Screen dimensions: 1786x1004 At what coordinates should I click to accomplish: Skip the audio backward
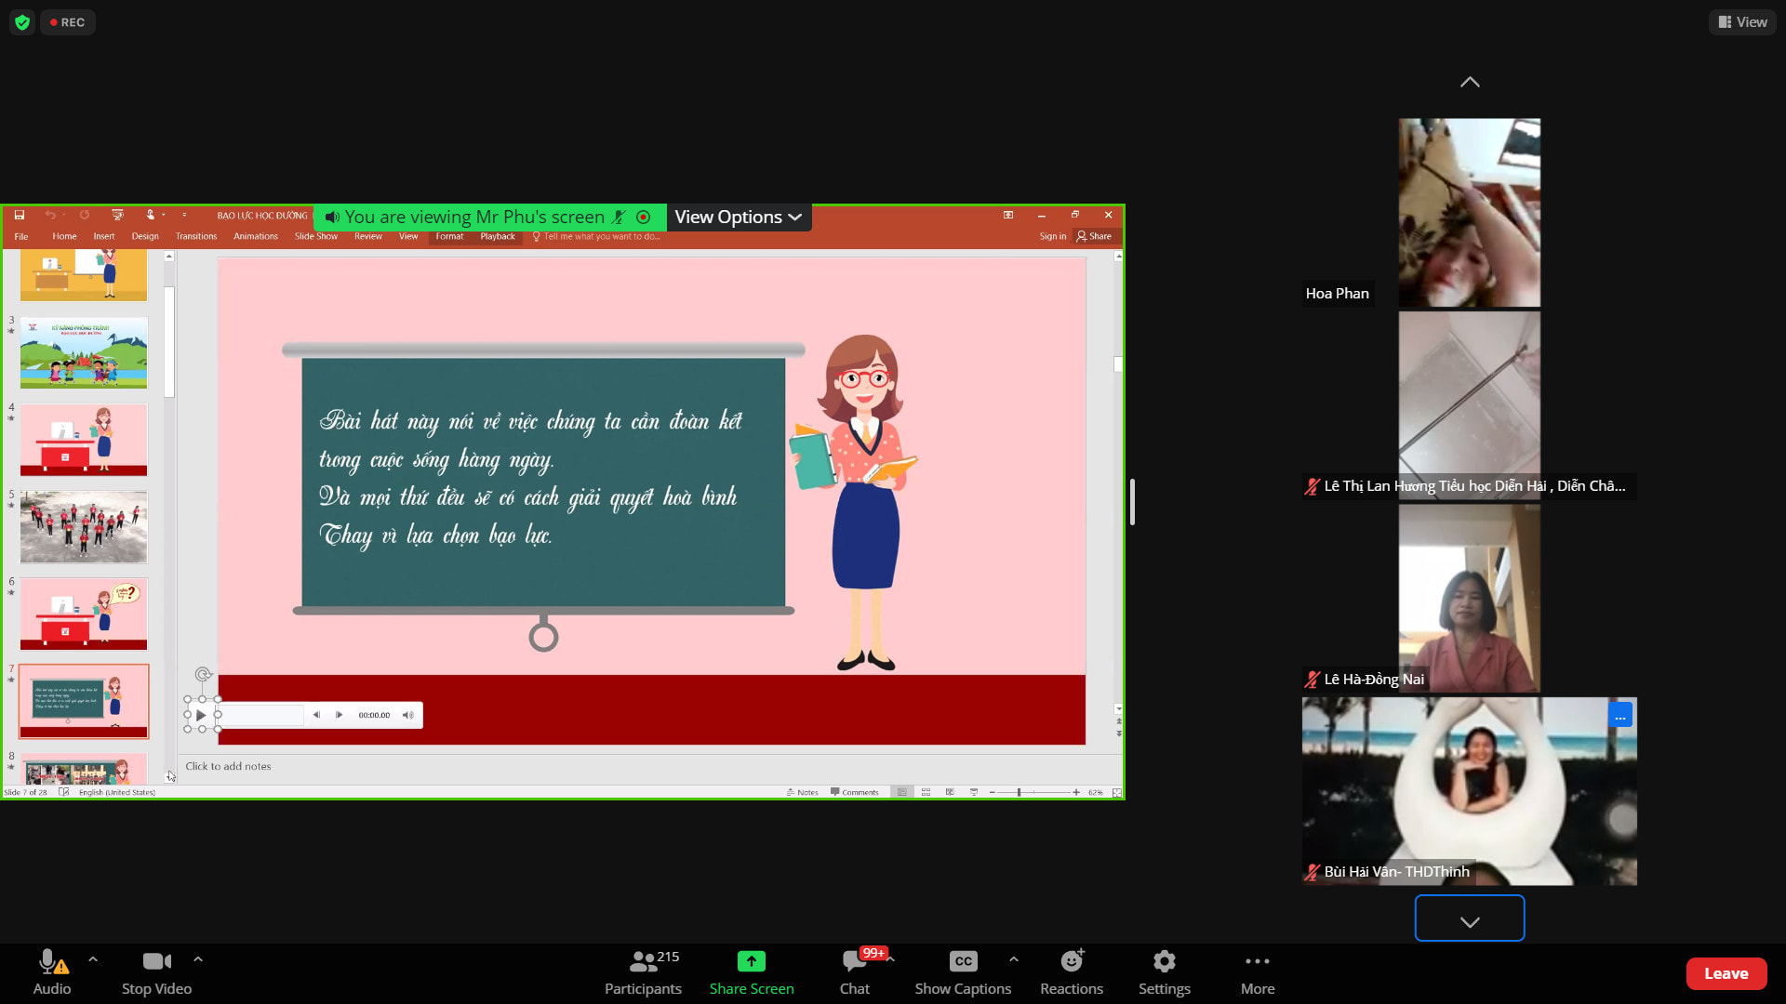[316, 715]
